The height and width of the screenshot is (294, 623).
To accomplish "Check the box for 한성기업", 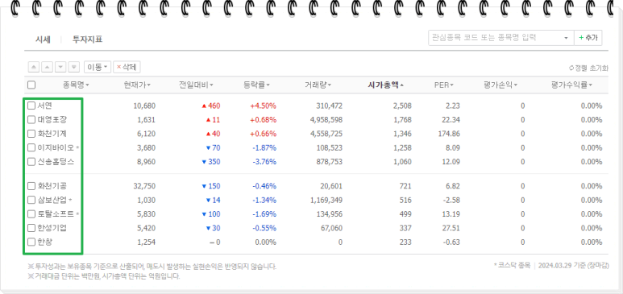I will coord(31,228).
